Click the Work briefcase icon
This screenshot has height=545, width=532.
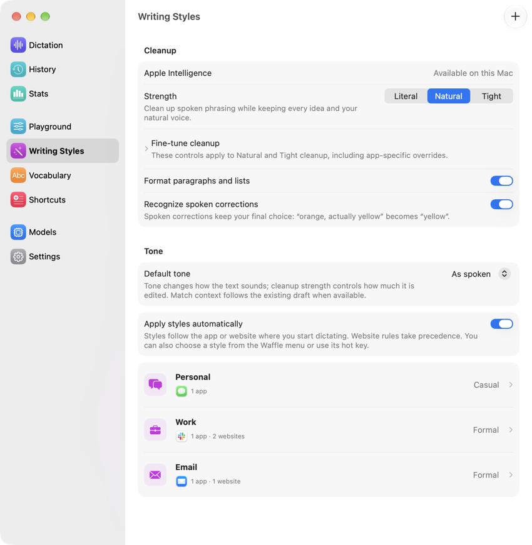pyautogui.click(x=155, y=430)
